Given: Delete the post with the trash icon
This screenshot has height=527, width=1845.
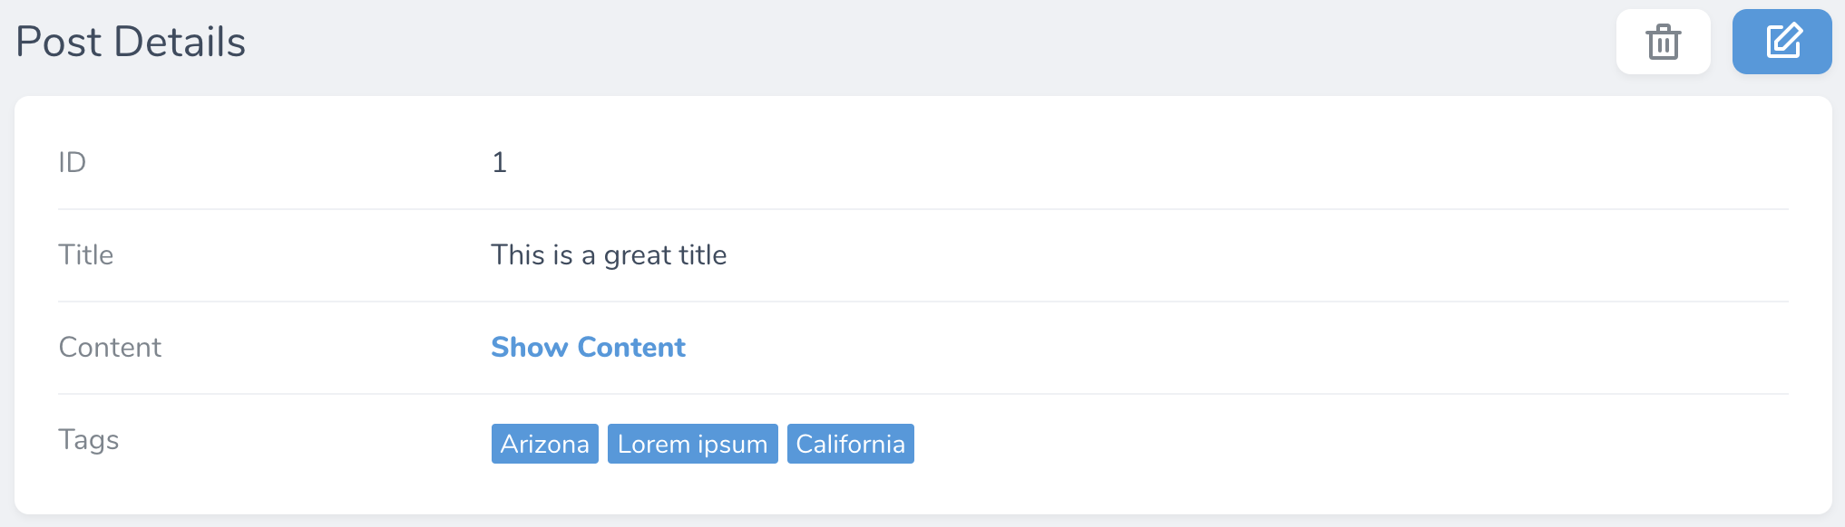Looking at the screenshot, I should tap(1663, 42).
